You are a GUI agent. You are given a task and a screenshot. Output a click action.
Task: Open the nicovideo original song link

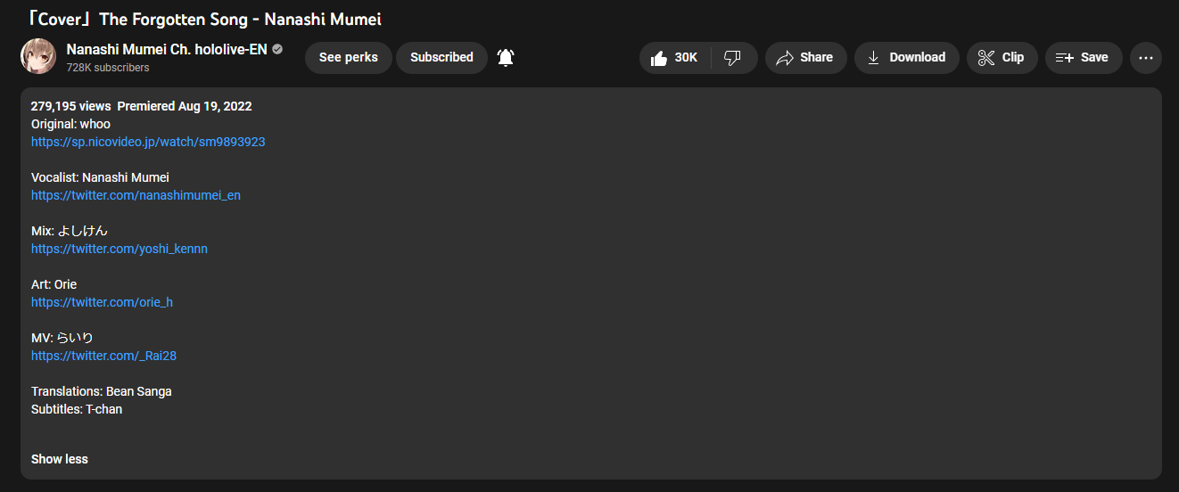pyautogui.click(x=148, y=142)
